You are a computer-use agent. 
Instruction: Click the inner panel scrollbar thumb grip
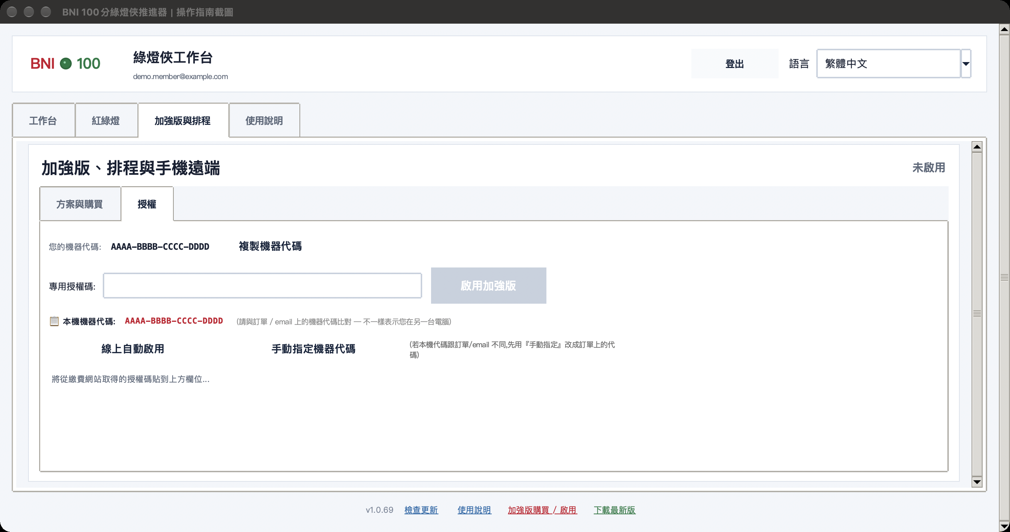pyautogui.click(x=977, y=314)
